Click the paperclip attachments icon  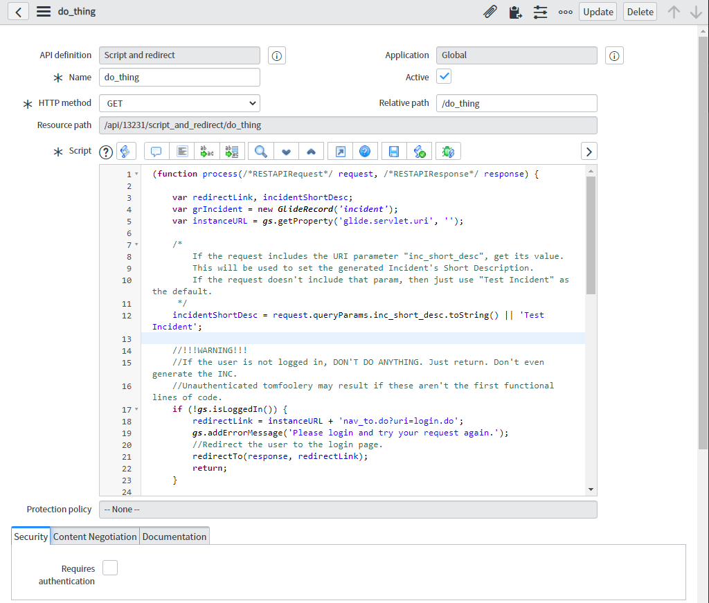(490, 12)
